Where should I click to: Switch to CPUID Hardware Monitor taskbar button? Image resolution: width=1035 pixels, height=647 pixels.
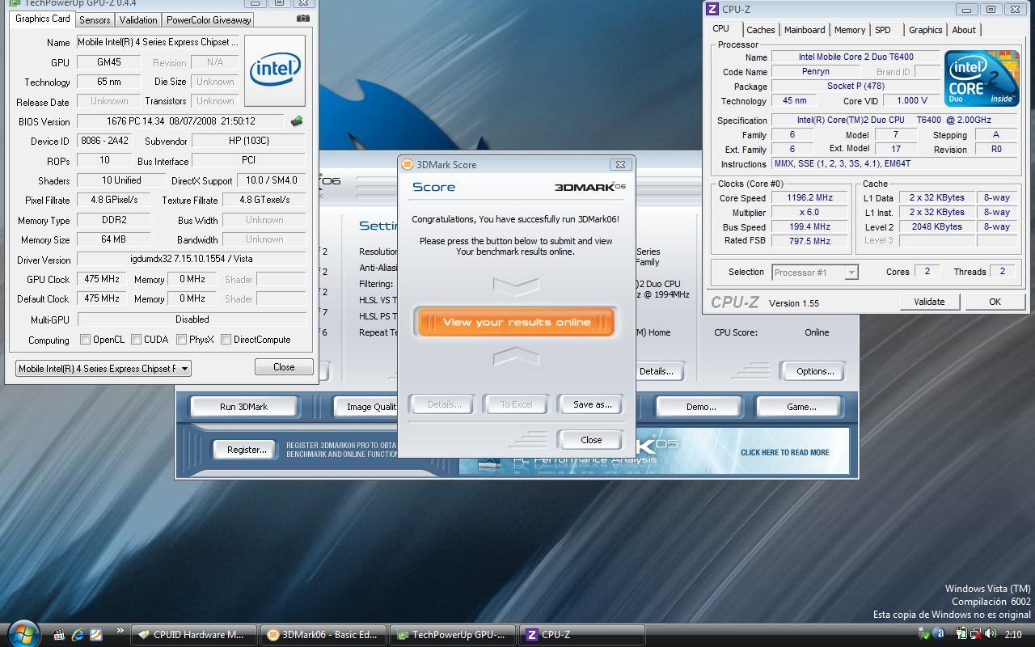[194, 635]
